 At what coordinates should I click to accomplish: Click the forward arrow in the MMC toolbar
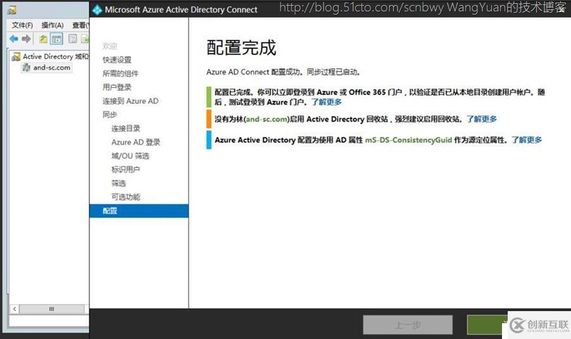click(26, 39)
